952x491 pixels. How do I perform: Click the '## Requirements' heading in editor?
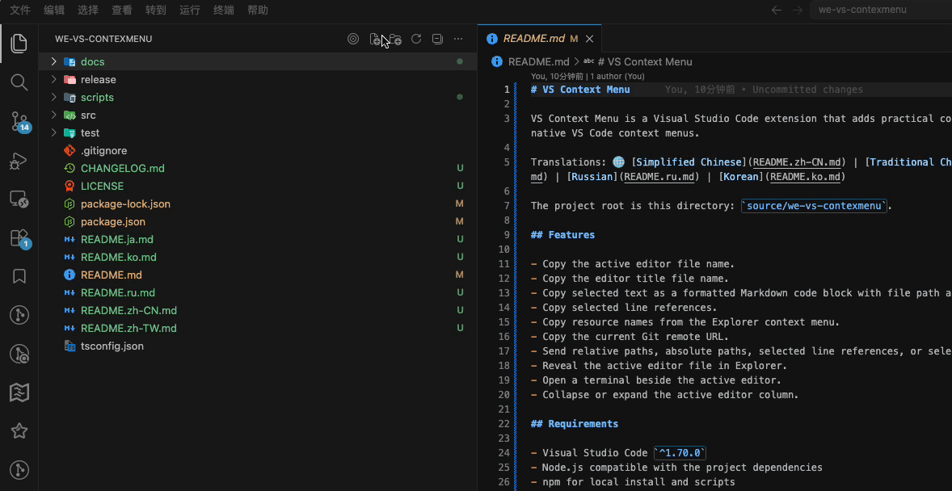575,424
